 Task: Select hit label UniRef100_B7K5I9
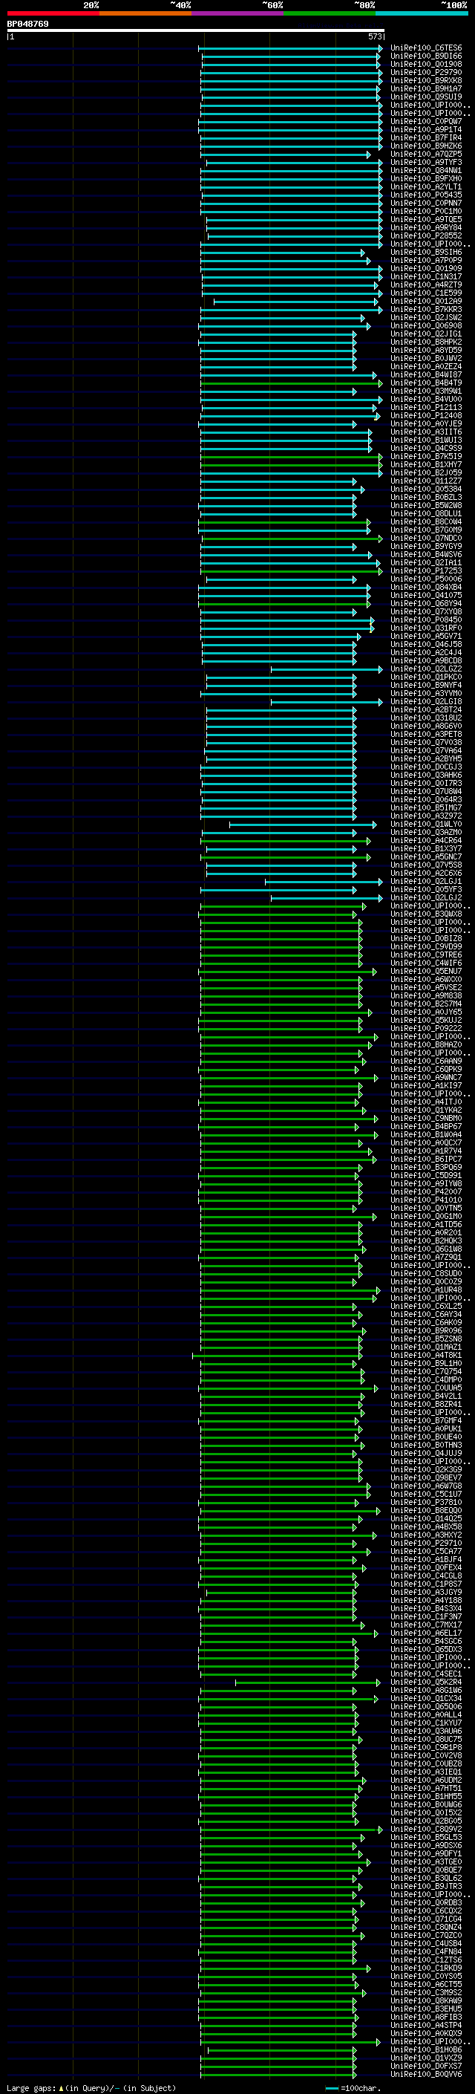(426, 457)
